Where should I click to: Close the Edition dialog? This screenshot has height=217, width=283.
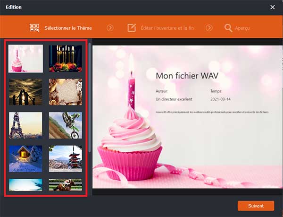click(x=272, y=7)
